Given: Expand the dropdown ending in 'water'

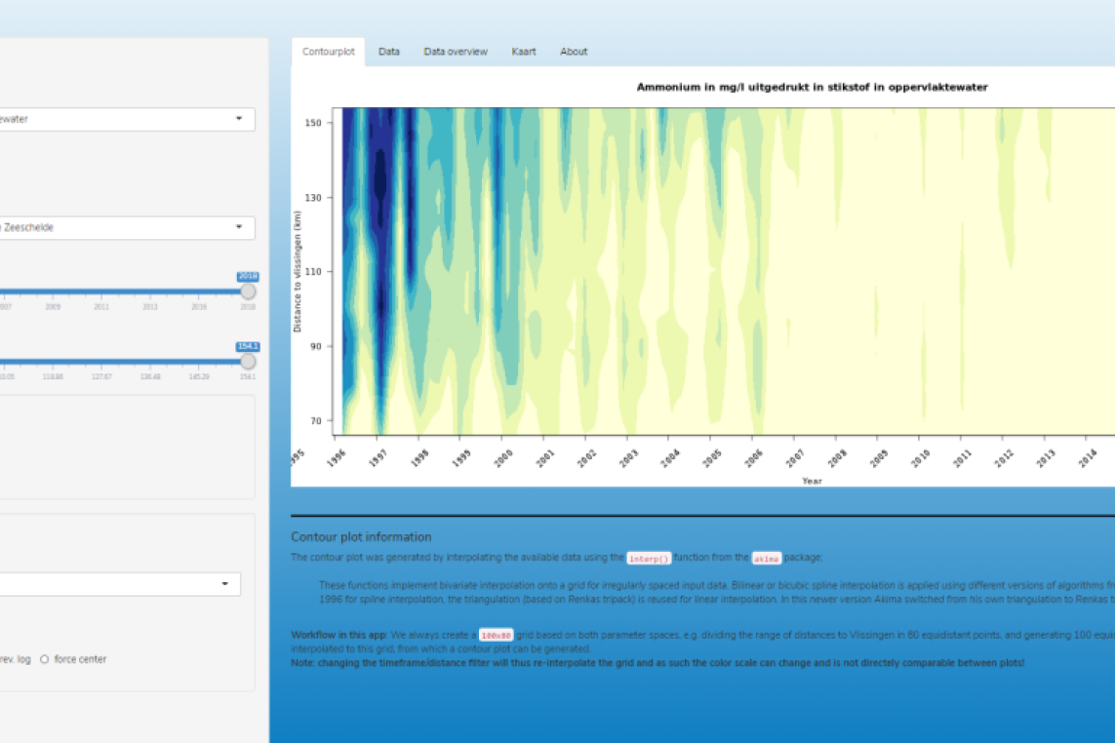Looking at the screenshot, I should pyautogui.click(x=127, y=119).
